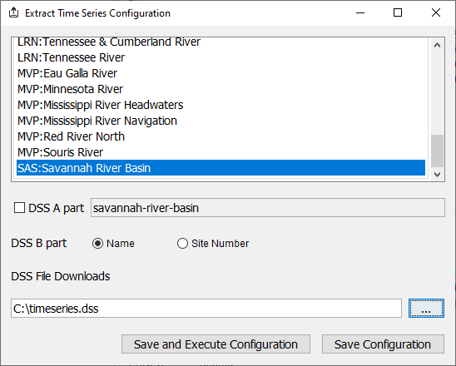Minimize the Extract Time Series window
The image size is (456, 366).
pyautogui.click(x=360, y=12)
